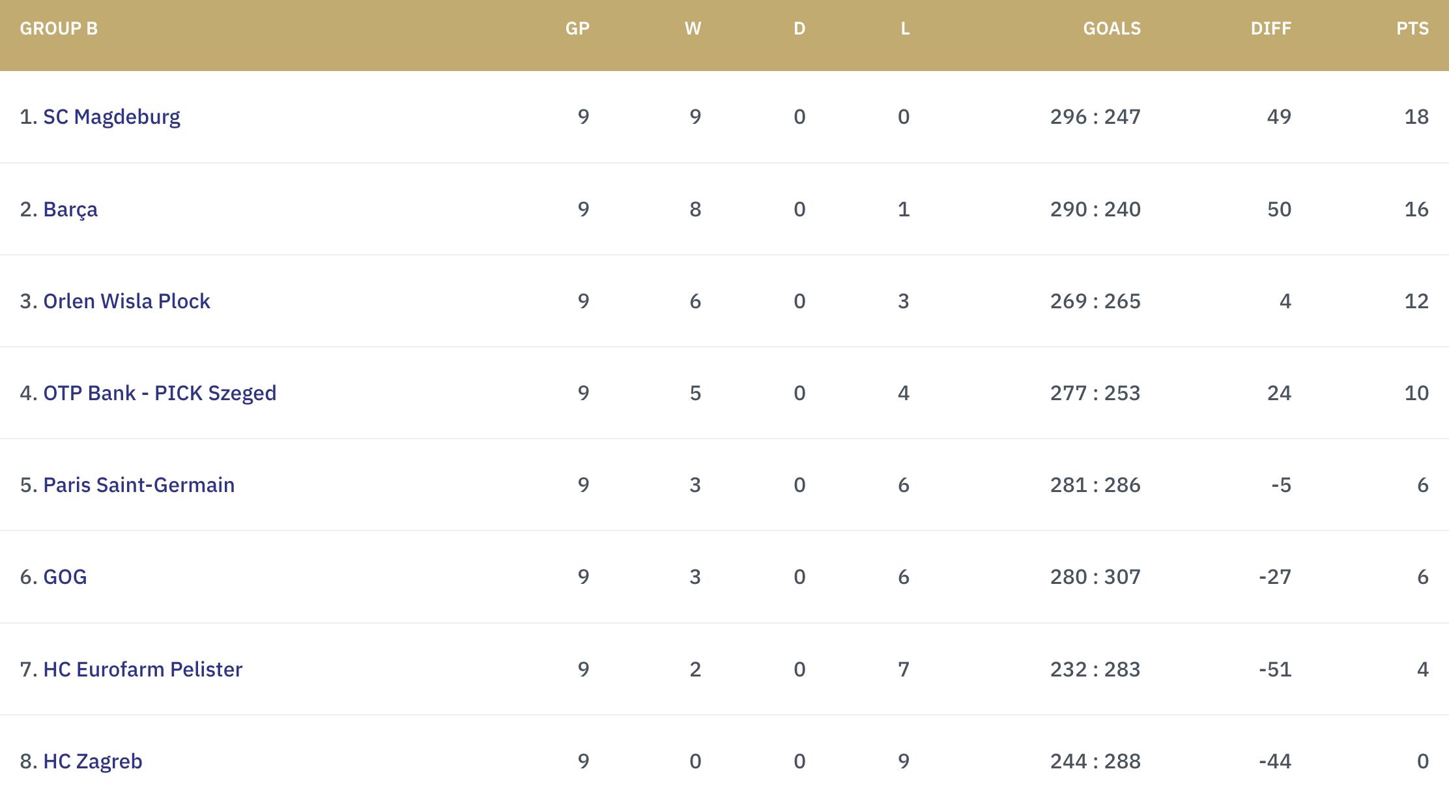The width and height of the screenshot is (1449, 799).
Task: Click the GP column header
Action: (x=577, y=29)
